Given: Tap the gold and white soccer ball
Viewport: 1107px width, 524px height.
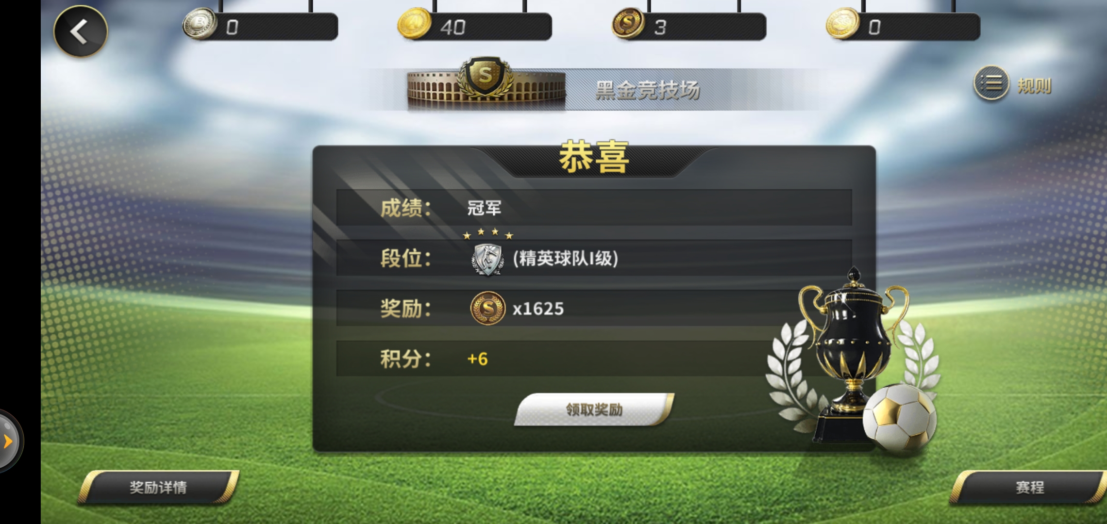Looking at the screenshot, I should (x=900, y=417).
